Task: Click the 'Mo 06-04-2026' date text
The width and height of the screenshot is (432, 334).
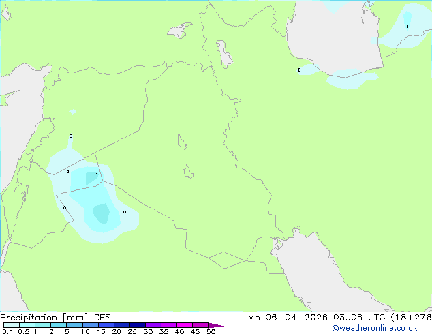Action: 288,318
